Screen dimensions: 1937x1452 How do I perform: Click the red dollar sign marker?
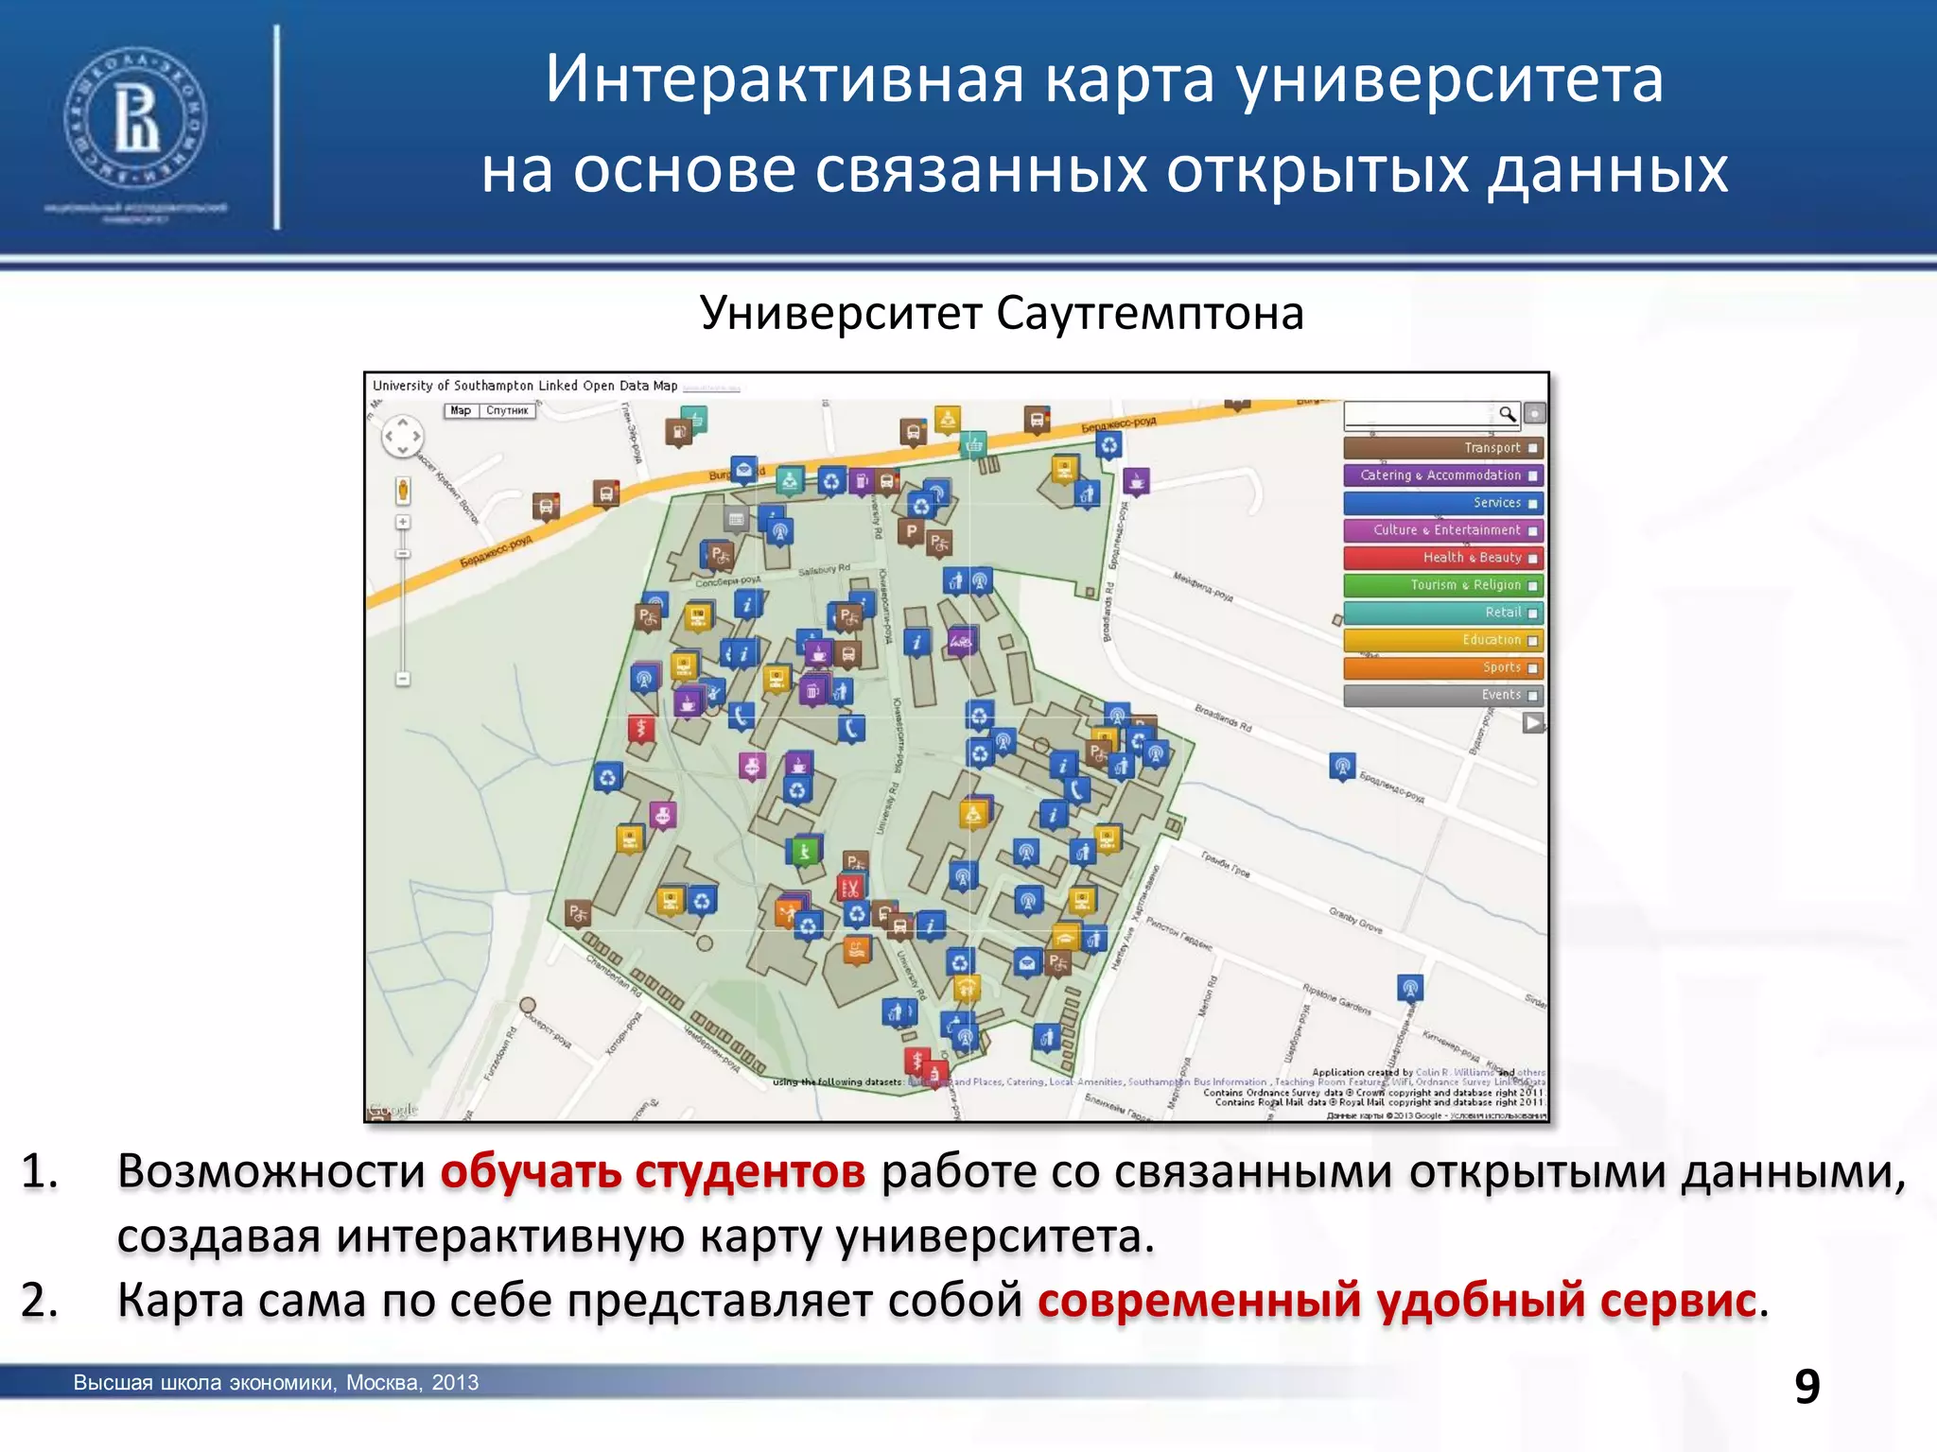641,729
